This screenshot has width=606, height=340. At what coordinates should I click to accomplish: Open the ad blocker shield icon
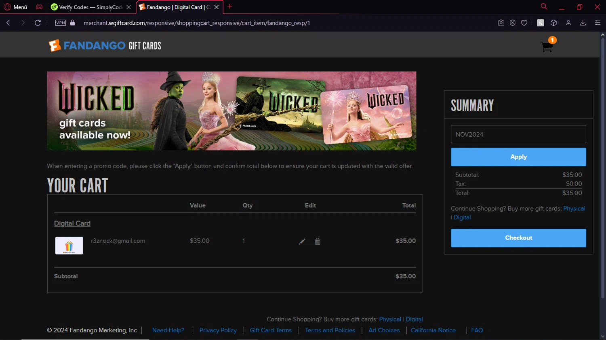point(513,23)
